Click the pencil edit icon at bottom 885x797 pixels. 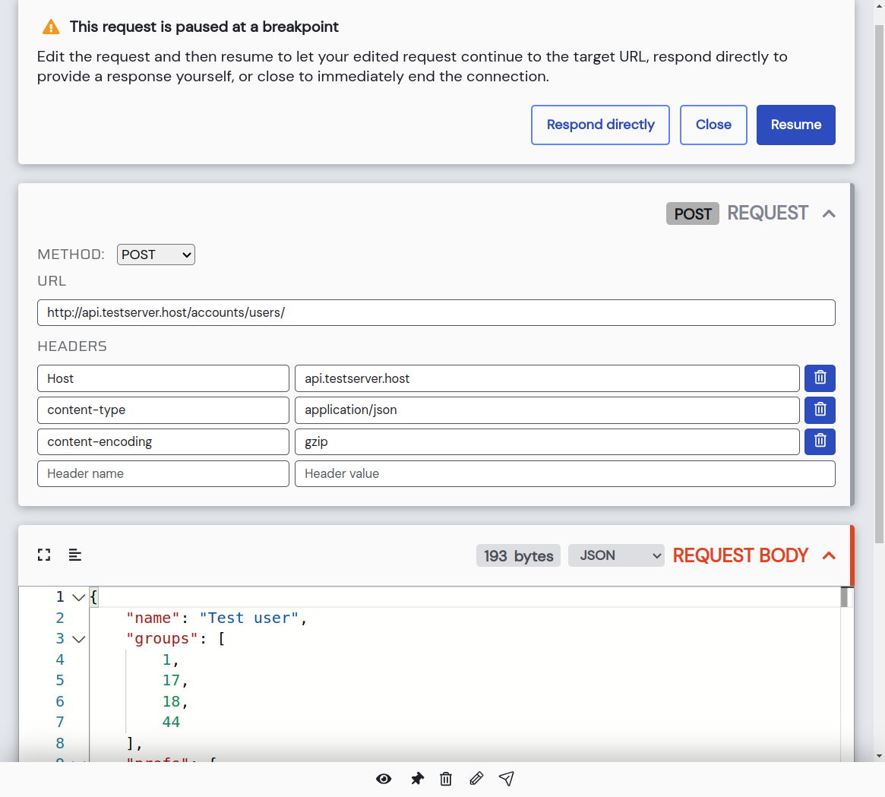click(x=476, y=779)
